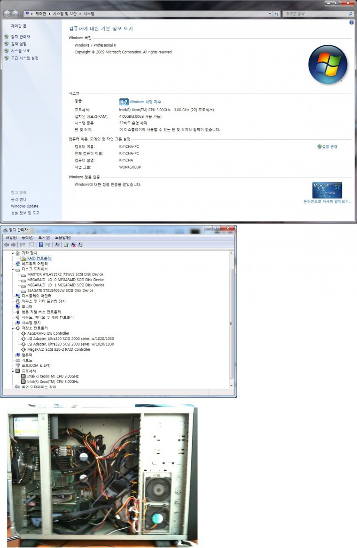The image size is (357, 548).
Task: Click the refresh icon beside the address bar
Action: tap(277, 14)
